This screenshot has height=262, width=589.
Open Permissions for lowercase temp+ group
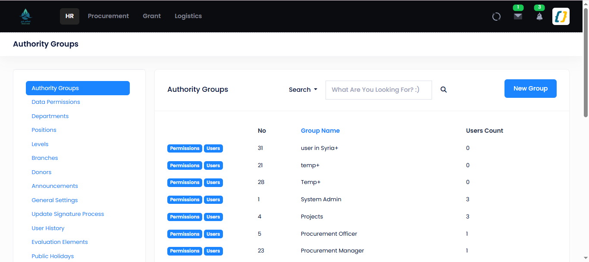pyautogui.click(x=185, y=165)
